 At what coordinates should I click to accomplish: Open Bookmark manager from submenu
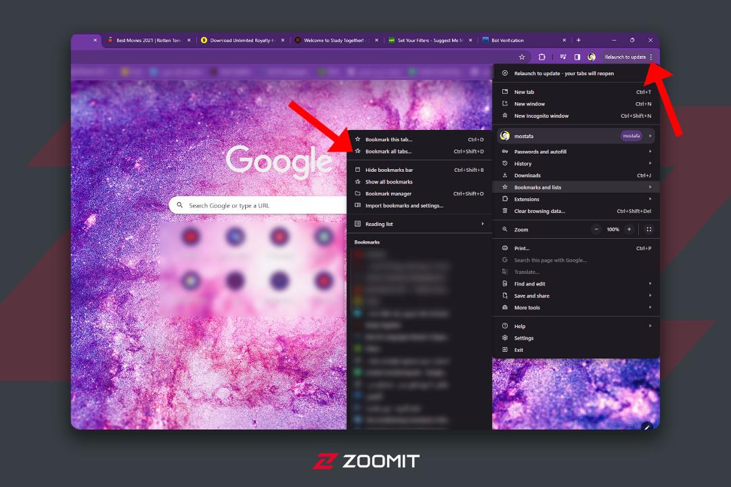(419, 194)
